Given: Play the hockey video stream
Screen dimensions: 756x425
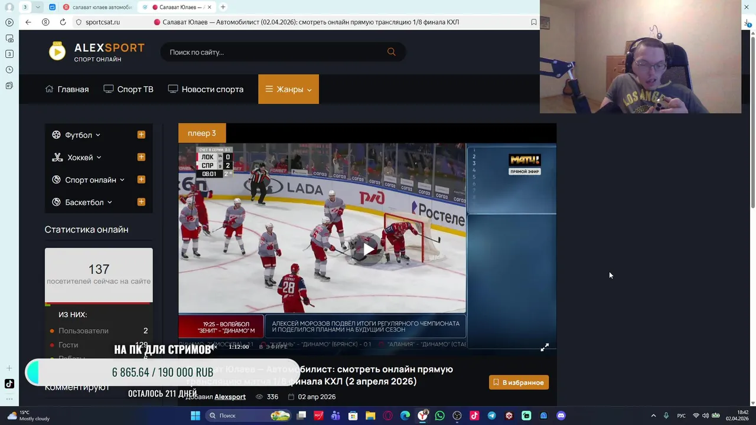Looking at the screenshot, I should [369, 249].
